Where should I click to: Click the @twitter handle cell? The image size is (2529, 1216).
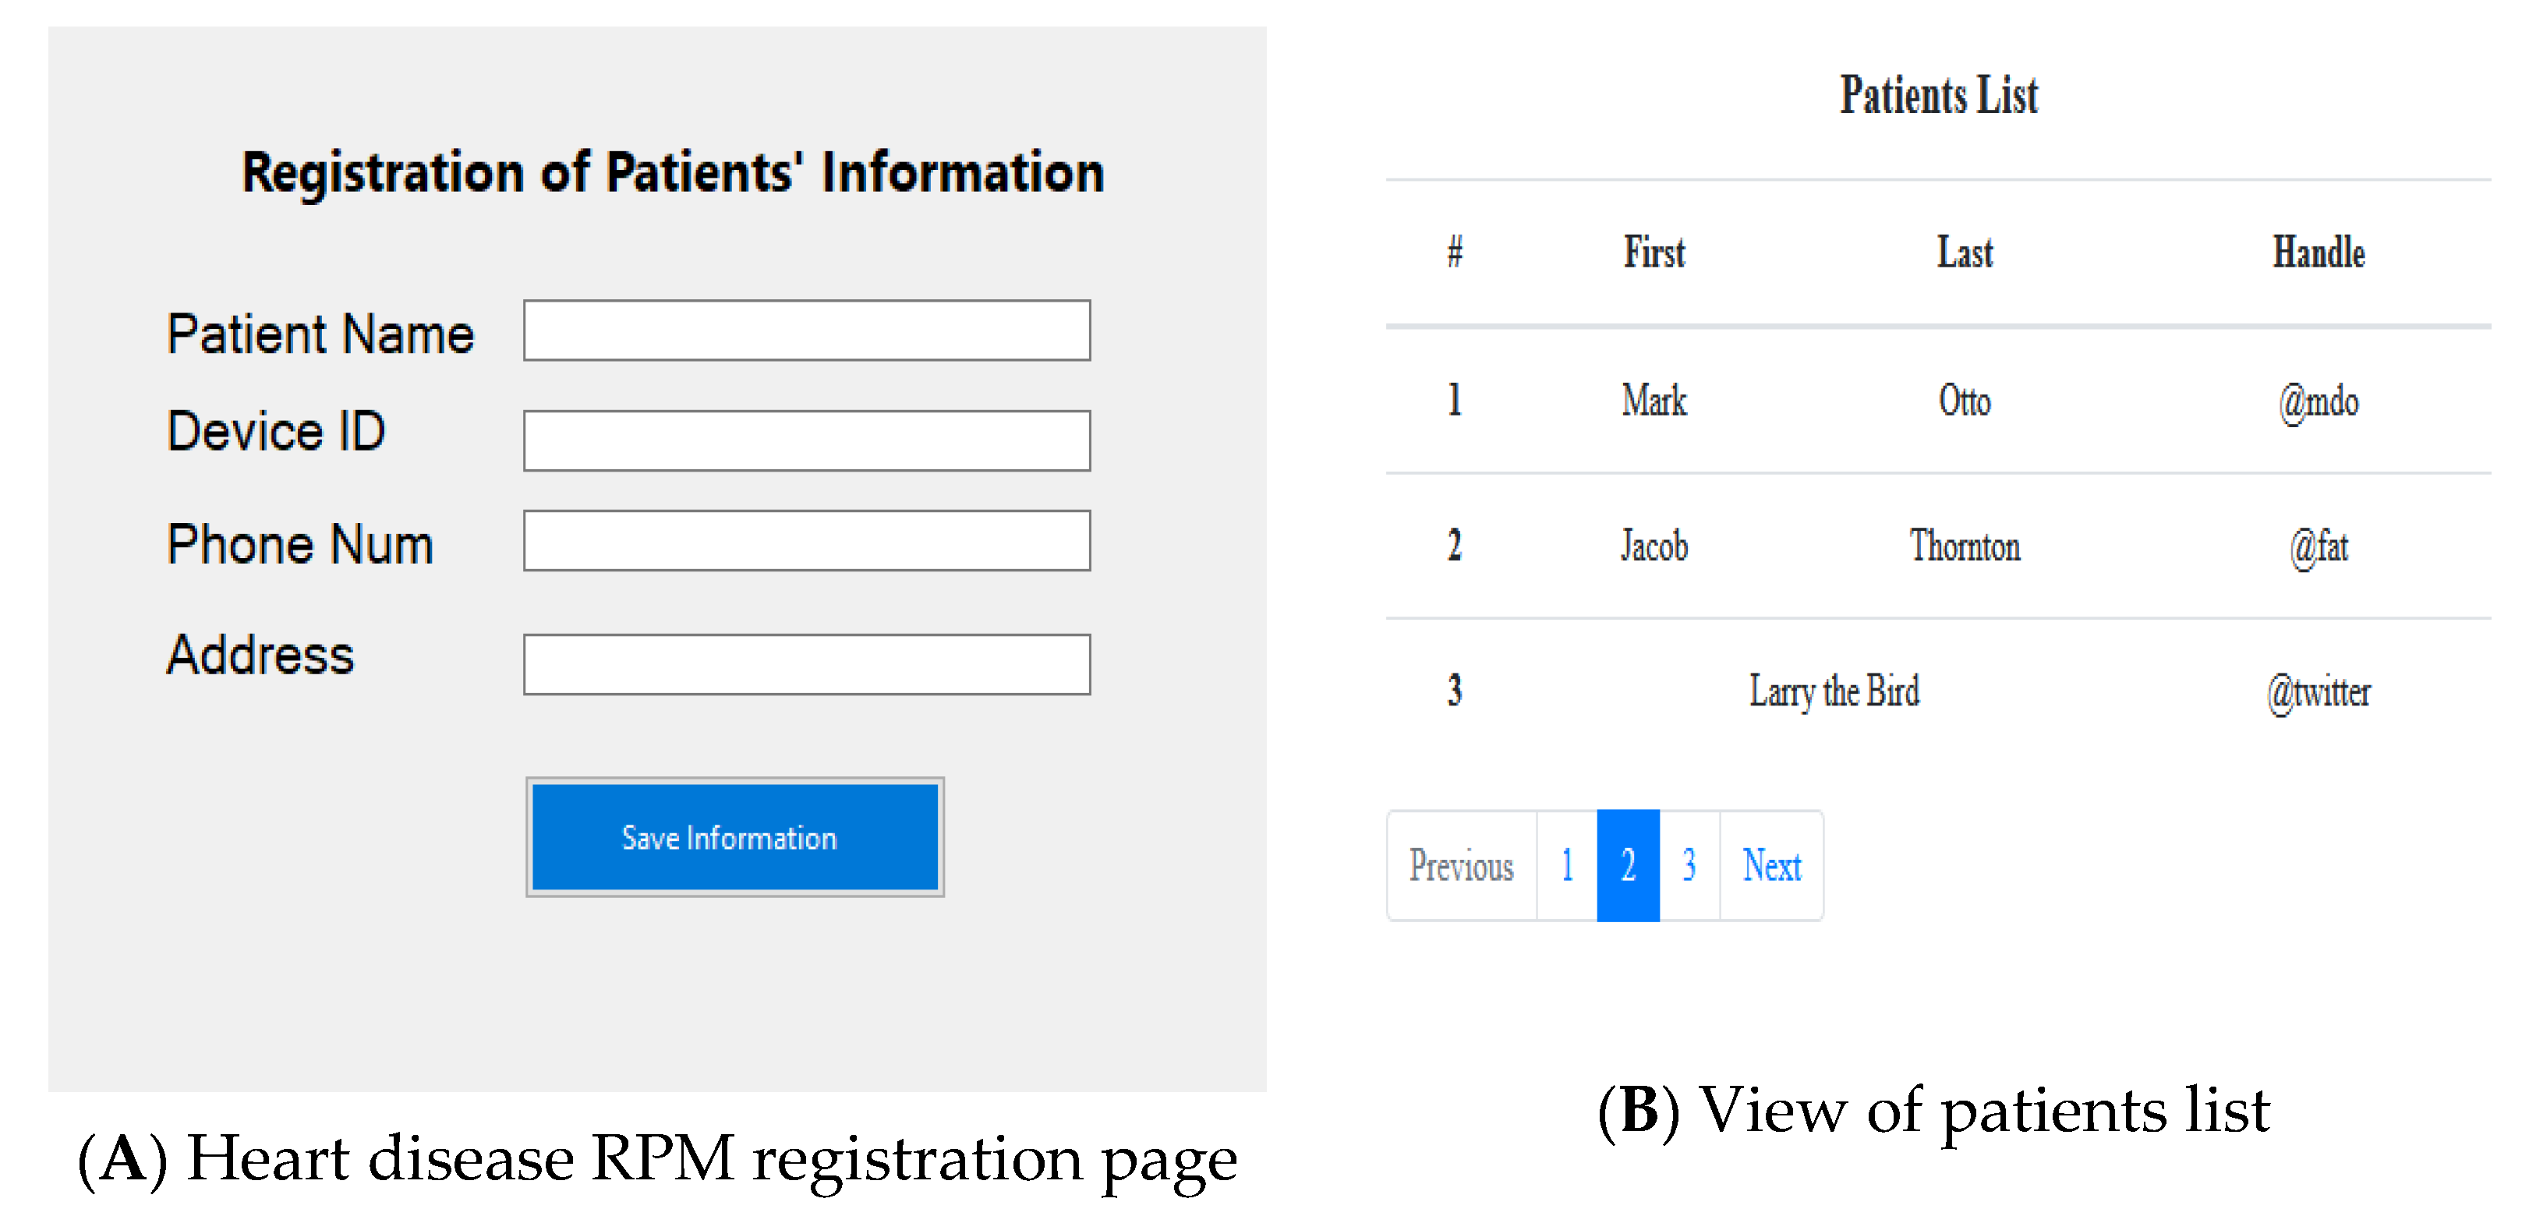tap(2319, 692)
